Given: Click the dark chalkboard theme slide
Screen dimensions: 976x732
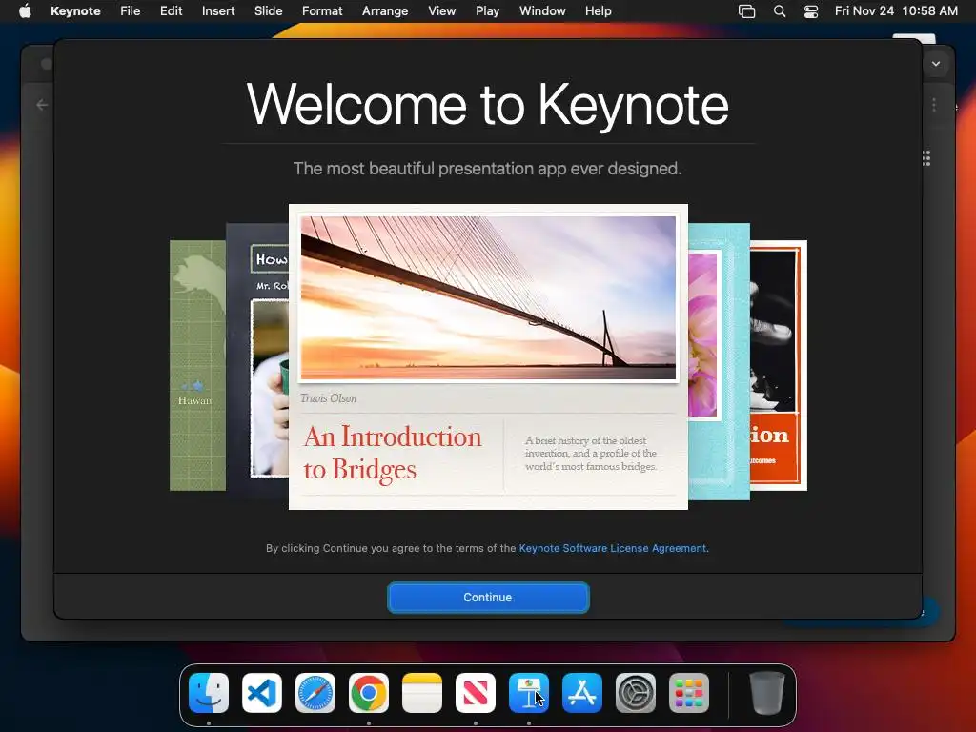Looking at the screenshot, I should click(x=257, y=361).
